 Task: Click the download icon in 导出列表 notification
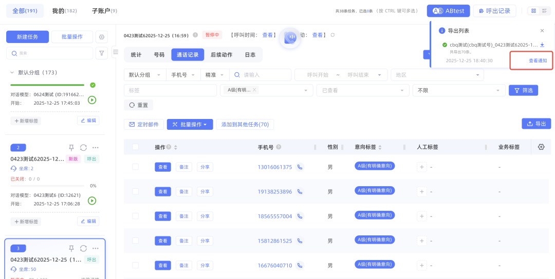click(x=542, y=45)
